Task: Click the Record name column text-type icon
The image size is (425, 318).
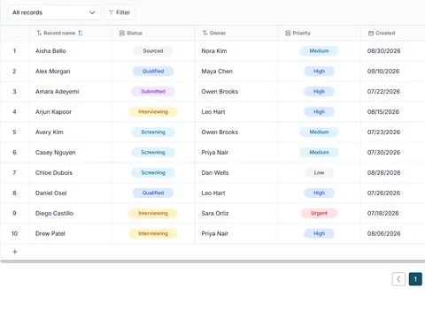Action: click(x=39, y=34)
